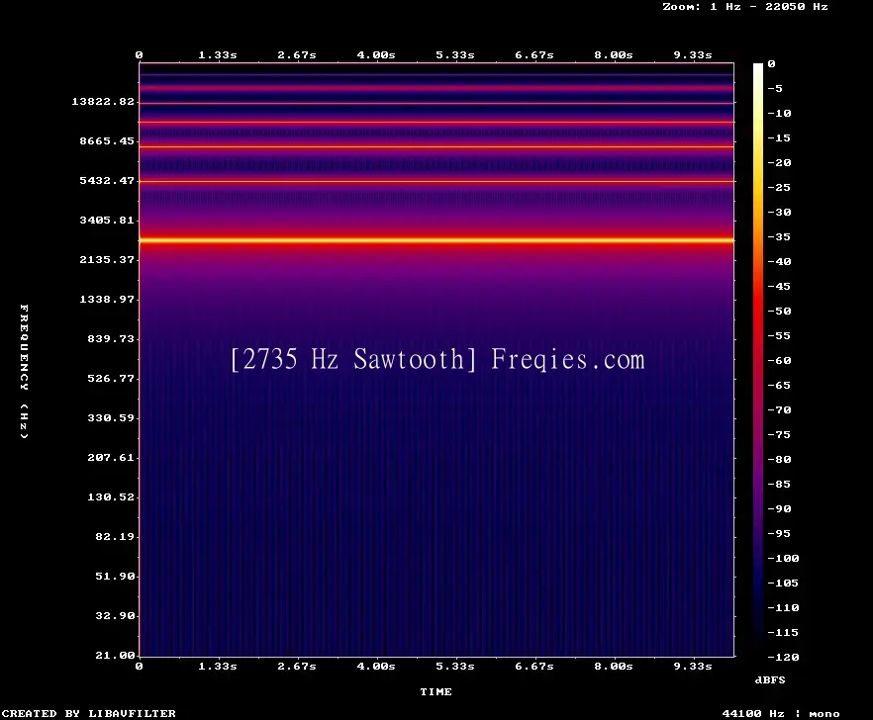Click the 207.61 frequency axis label

pos(111,457)
